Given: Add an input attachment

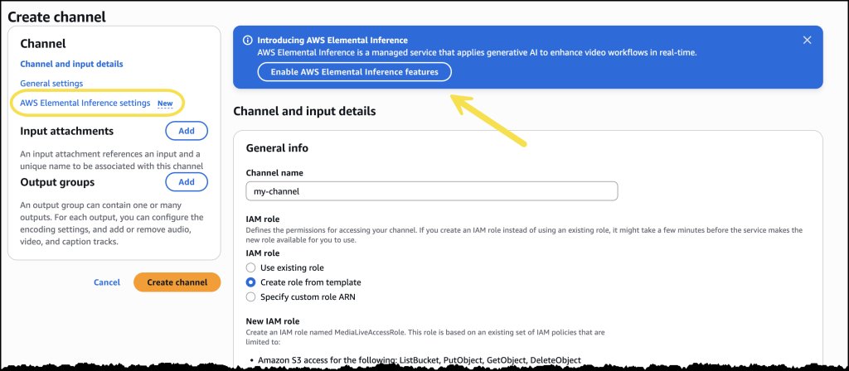Looking at the screenshot, I should [187, 131].
